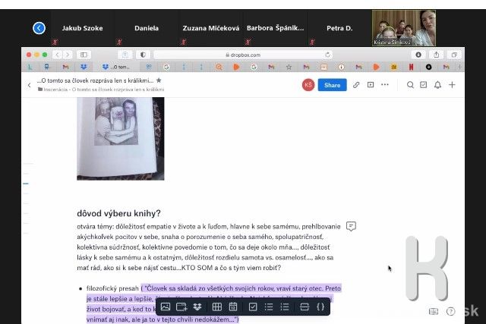The height and width of the screenshot is (324, 486).
Task: Open search in the Paper document
Action: click(x=410, y=85)
